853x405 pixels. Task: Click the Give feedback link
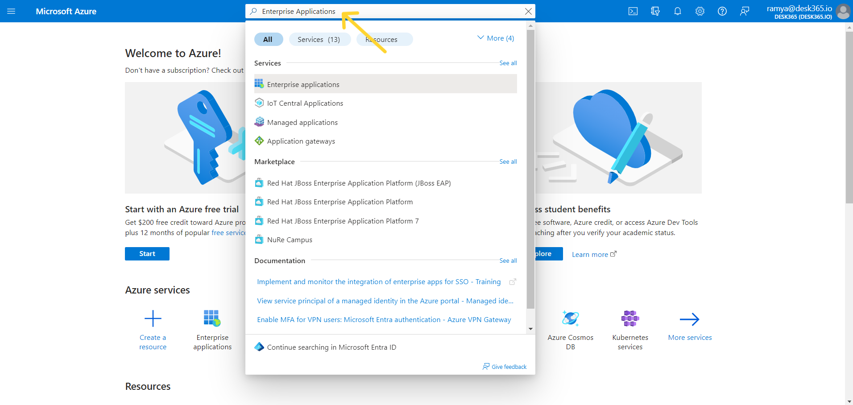(x=509, y=366)
